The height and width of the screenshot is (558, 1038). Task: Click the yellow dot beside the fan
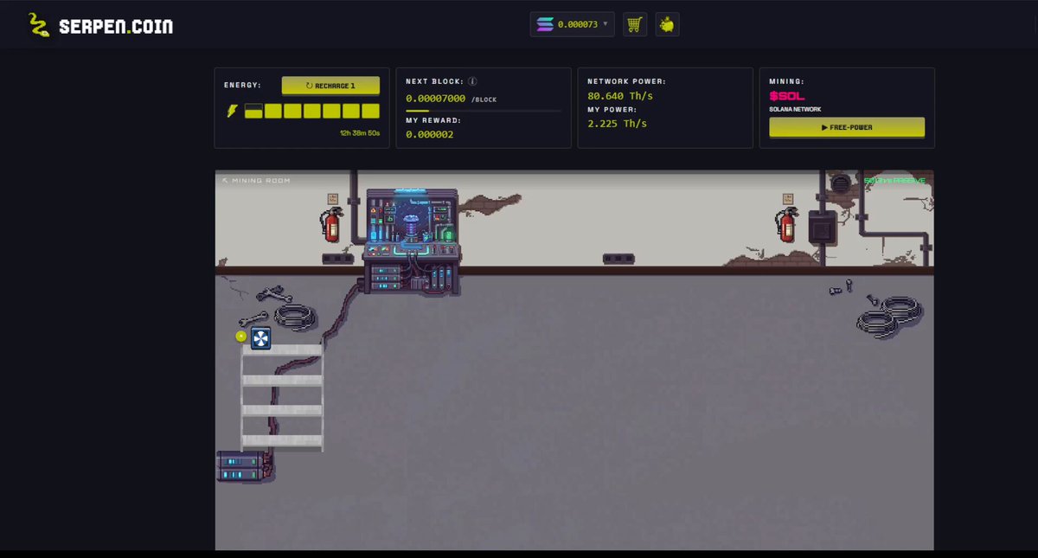241,336
